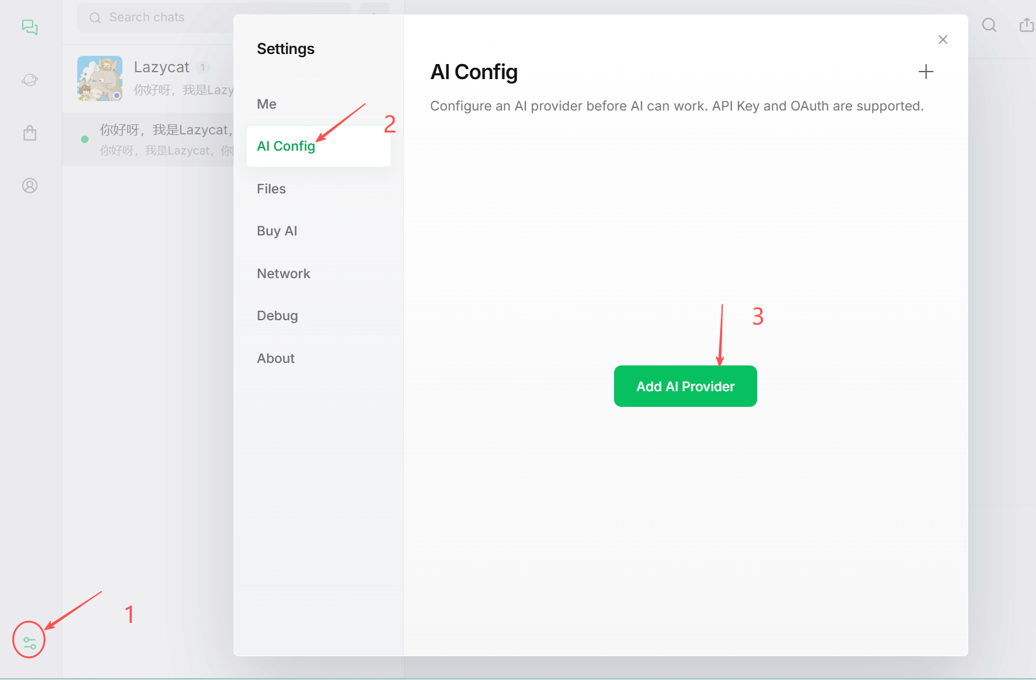The image size is (1036, 680).
Task: Click the magnifier search icon top right
Action: click(989, 25)
